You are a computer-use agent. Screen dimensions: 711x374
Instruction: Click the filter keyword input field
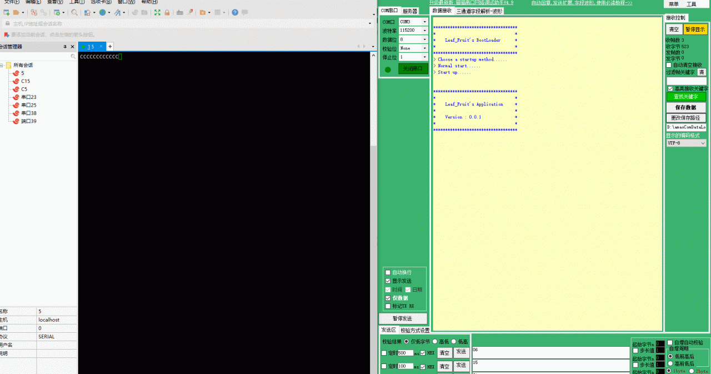[x=686, y=81]
